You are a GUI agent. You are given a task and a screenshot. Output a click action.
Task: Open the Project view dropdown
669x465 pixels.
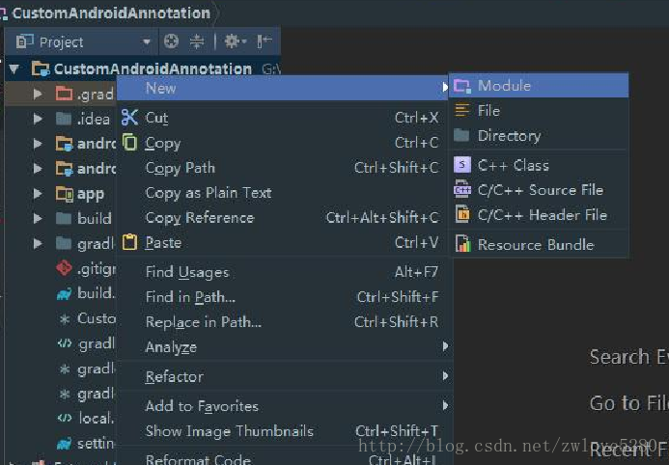click(x=147, y=41)
